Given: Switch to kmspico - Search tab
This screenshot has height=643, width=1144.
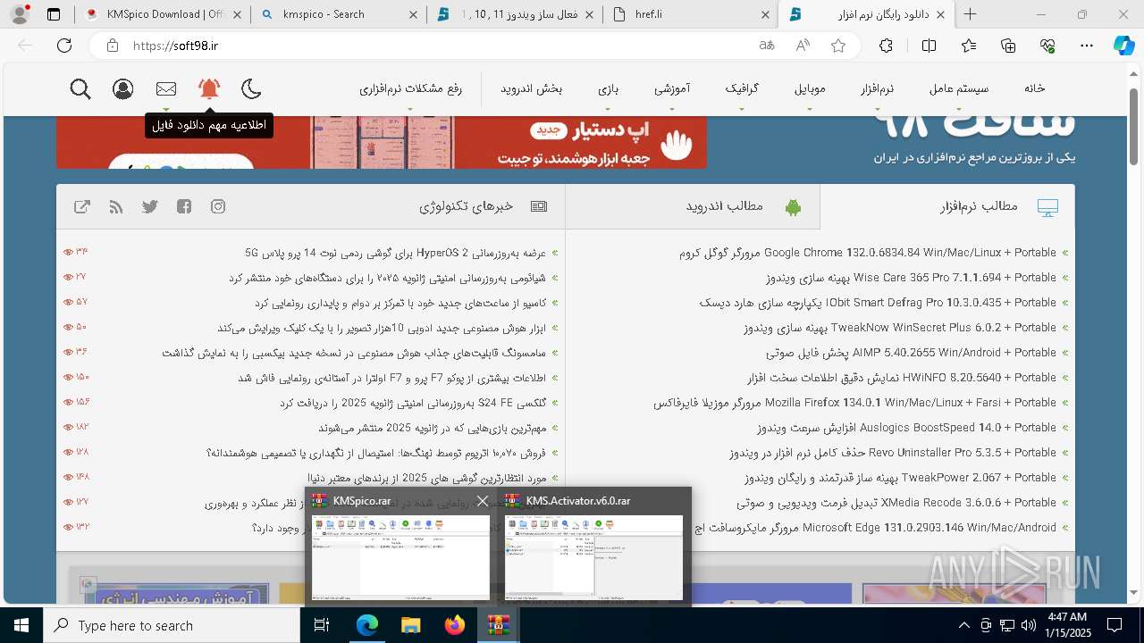Looking at the screenshot, I should click(x=340, y=14).
